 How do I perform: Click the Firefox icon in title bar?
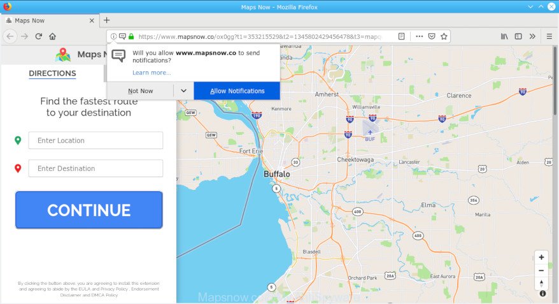pyautogui.click(x=7, y=6)
